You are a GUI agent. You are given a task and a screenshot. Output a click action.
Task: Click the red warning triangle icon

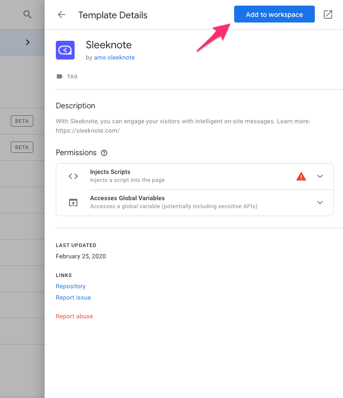[x=301, y=176]
